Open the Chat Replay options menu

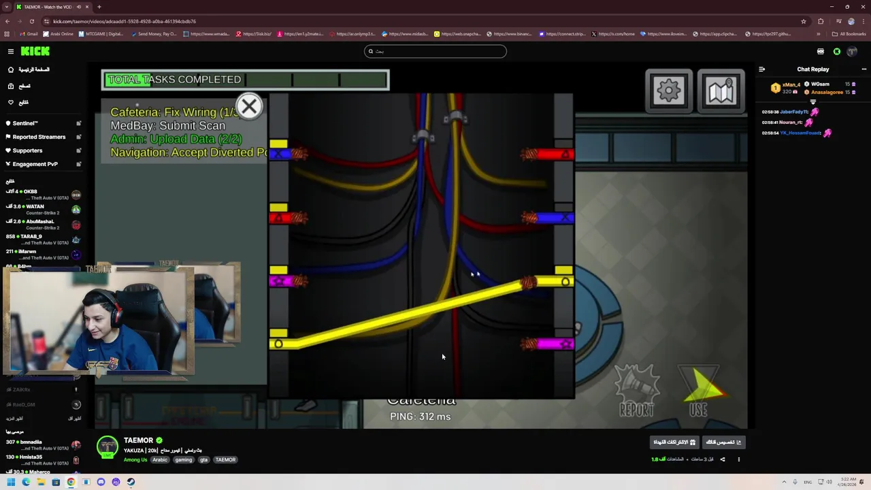coord(864,69)
